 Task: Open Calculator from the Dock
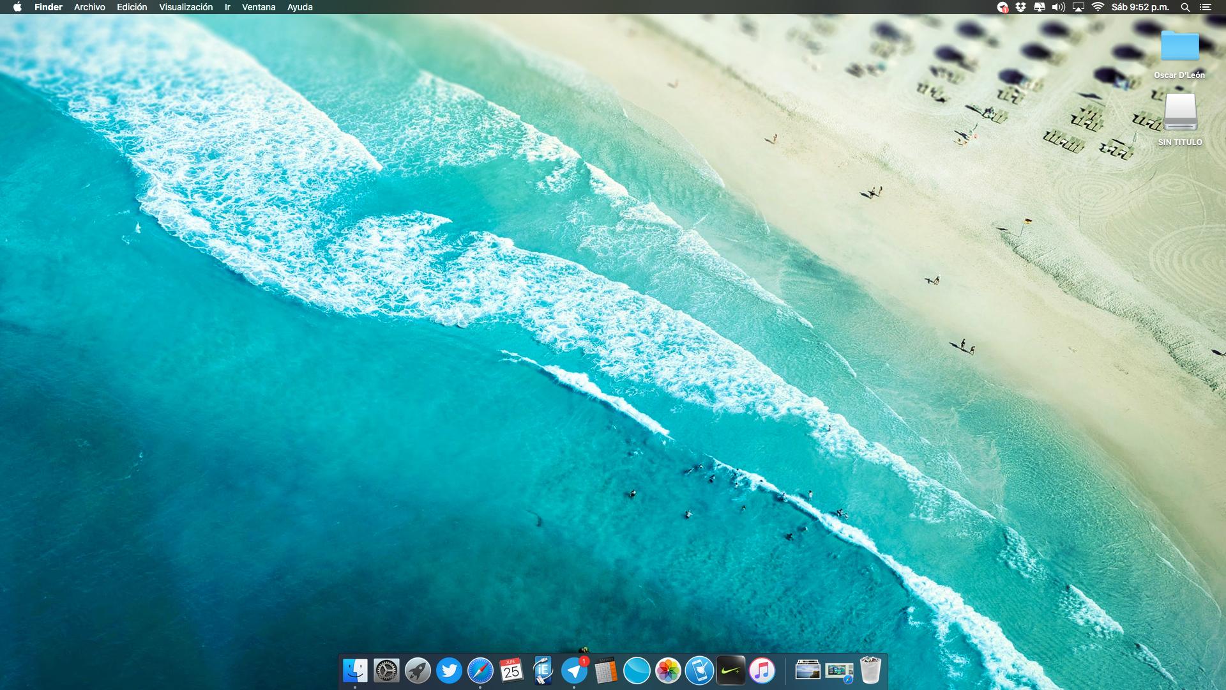tap(605, 671)
